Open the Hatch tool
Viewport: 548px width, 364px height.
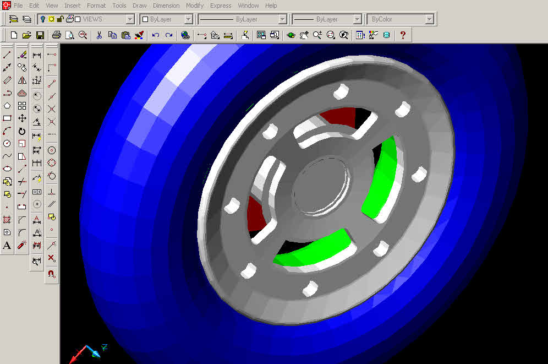7,220
